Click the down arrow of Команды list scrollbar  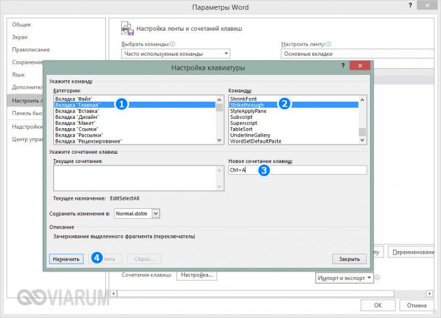[x=362, y=140]
